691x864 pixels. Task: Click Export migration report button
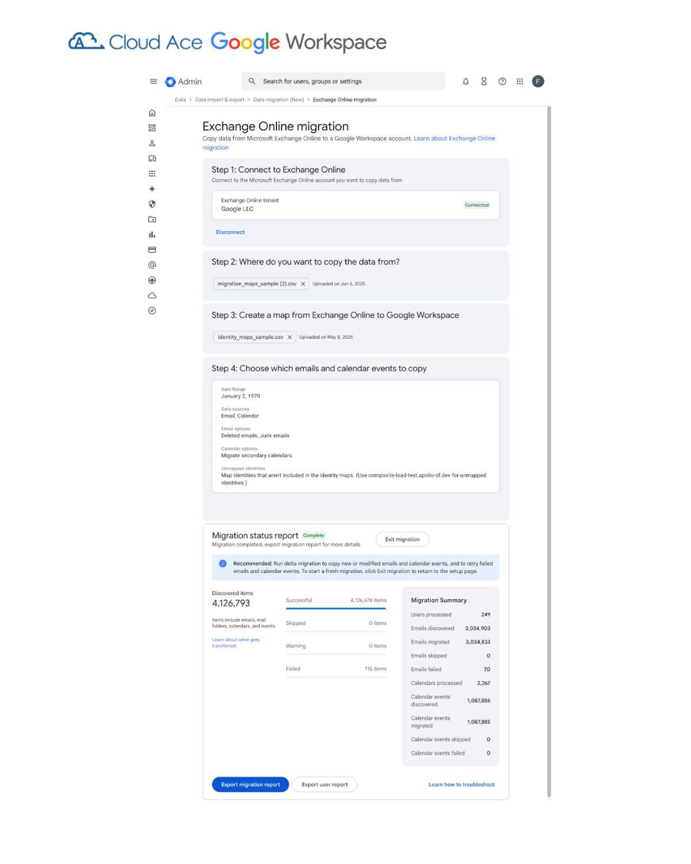[x=250, y=785]
